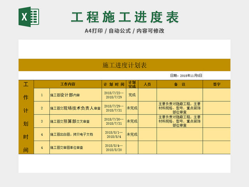Viewport: 249px width, 187px height.
Task: Click the status cell 完成 in row 1
Action: (132, 95)
